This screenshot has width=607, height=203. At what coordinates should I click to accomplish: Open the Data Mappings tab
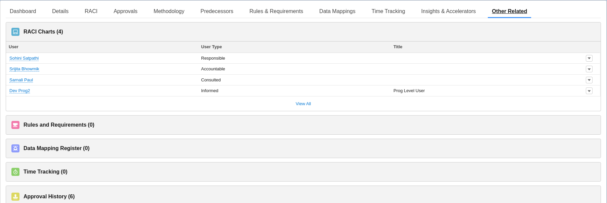point(337,11)
